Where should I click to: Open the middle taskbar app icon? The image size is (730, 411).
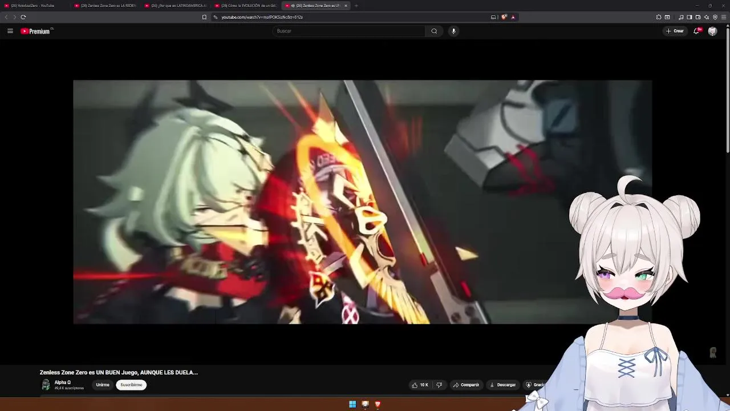[365, 404]
